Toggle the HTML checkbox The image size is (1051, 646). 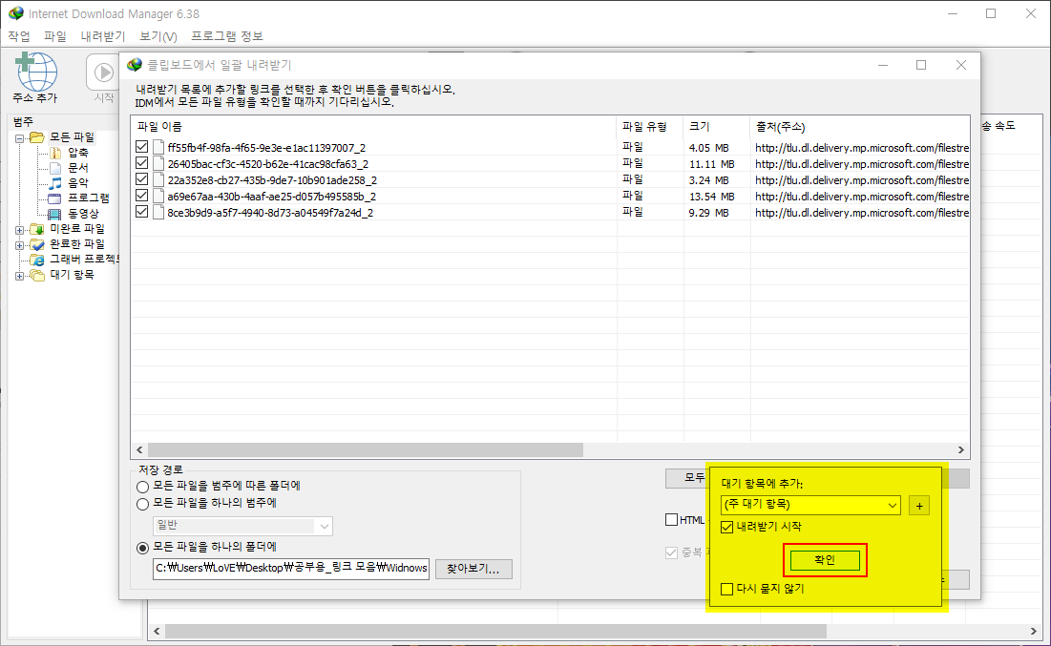coord(672,519)
